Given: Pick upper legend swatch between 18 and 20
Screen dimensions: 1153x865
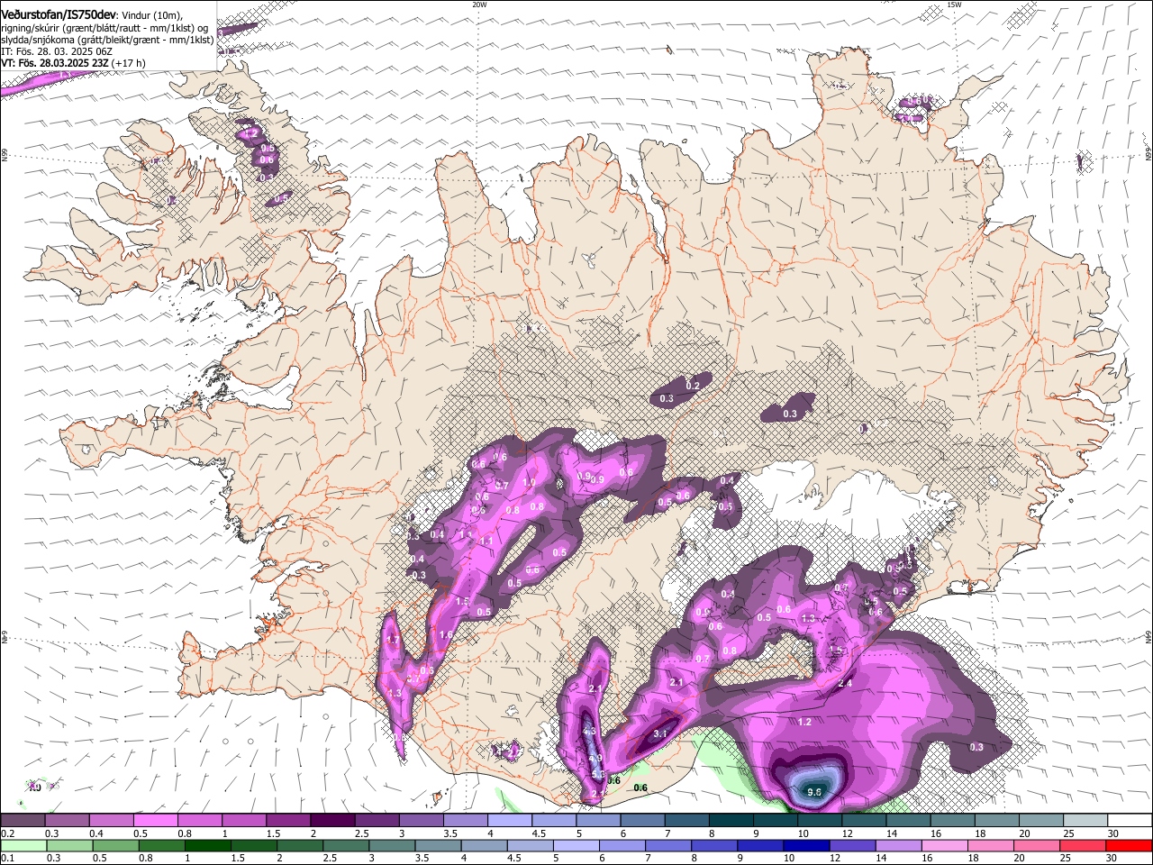Looking at the screenshot, I should [x=997, y=821].
